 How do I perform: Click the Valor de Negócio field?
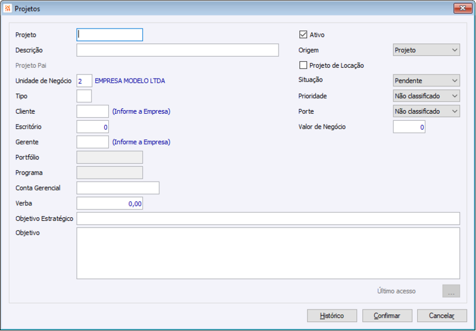coord(409,127)
